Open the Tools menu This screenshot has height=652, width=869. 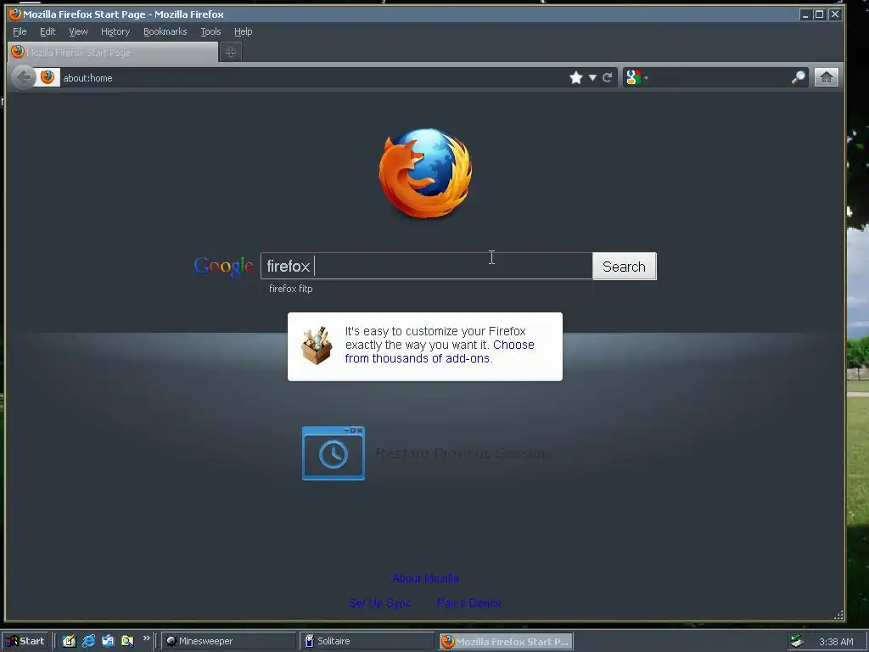coord(210,31)
